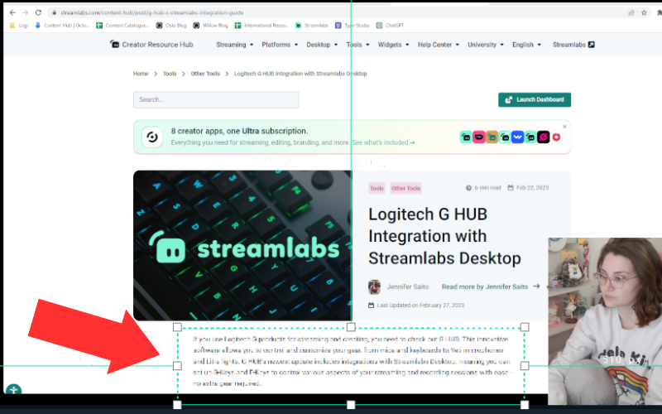Click the webcam overlay of the presenter
Viewport: 662px width, 414px height.
pyautogui.click(x=605, y=321)
